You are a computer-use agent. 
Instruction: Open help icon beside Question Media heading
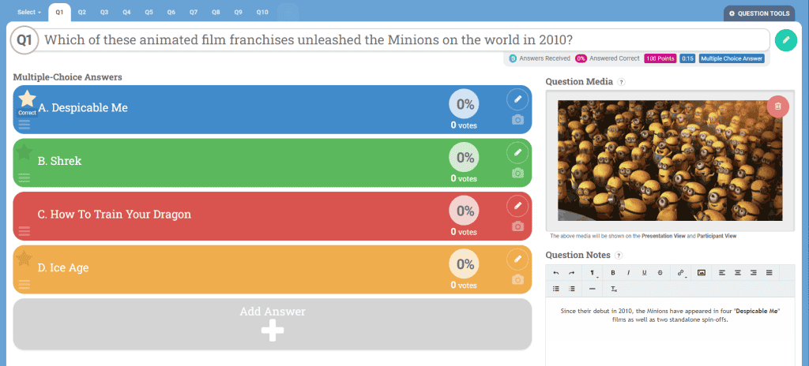coord(622,82)
